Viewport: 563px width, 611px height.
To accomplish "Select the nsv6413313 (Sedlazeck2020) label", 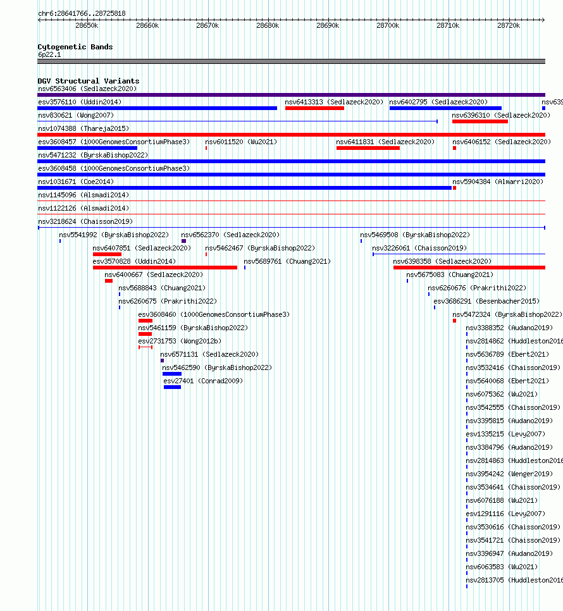I will click(334, 102).
